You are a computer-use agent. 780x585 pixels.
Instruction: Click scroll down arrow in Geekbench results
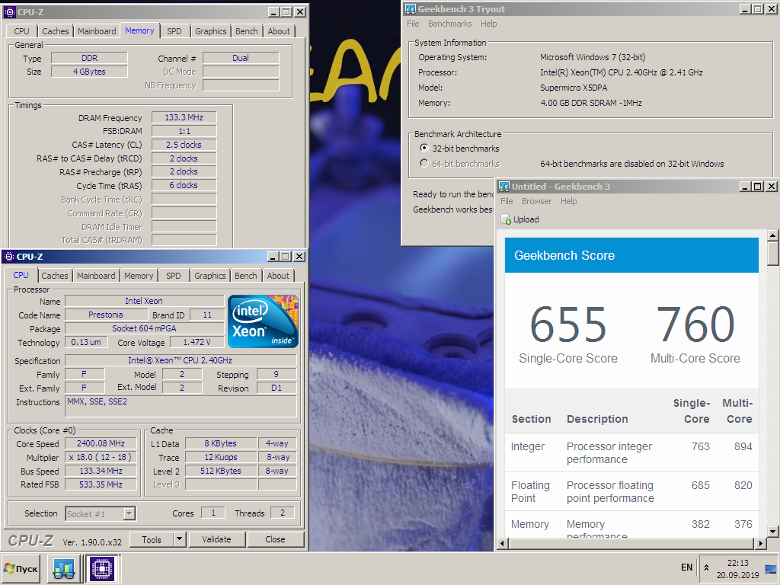coord(772,532)
